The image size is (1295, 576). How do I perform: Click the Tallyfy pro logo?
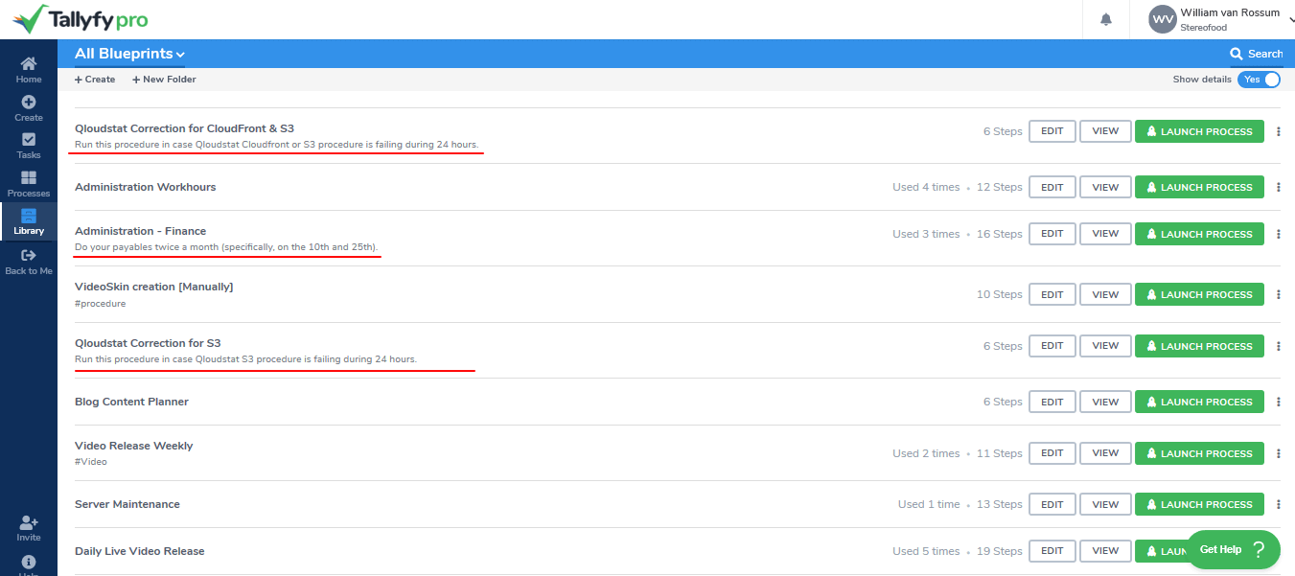tap(80, 19)
